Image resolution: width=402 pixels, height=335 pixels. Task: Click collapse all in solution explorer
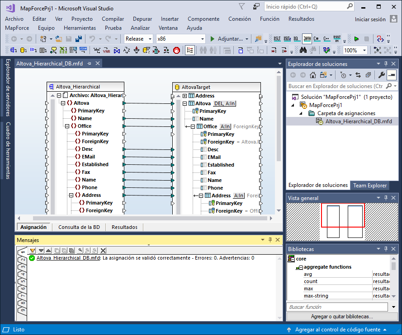pyautogui.click(x=368, y=75)
